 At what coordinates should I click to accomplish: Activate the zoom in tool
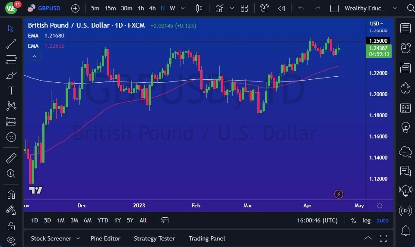[x=11, y=173]
